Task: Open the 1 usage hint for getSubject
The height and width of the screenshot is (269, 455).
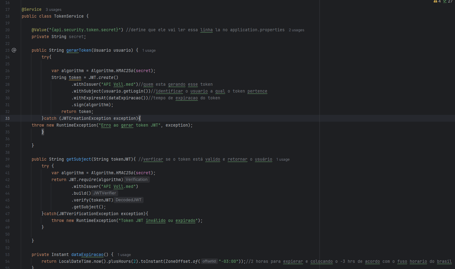Action: point(283,159)
